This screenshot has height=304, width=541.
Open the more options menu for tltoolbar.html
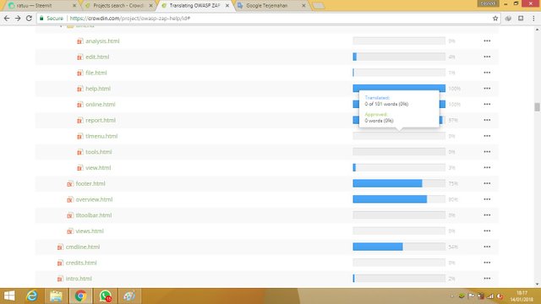click(x=487, y=215)
